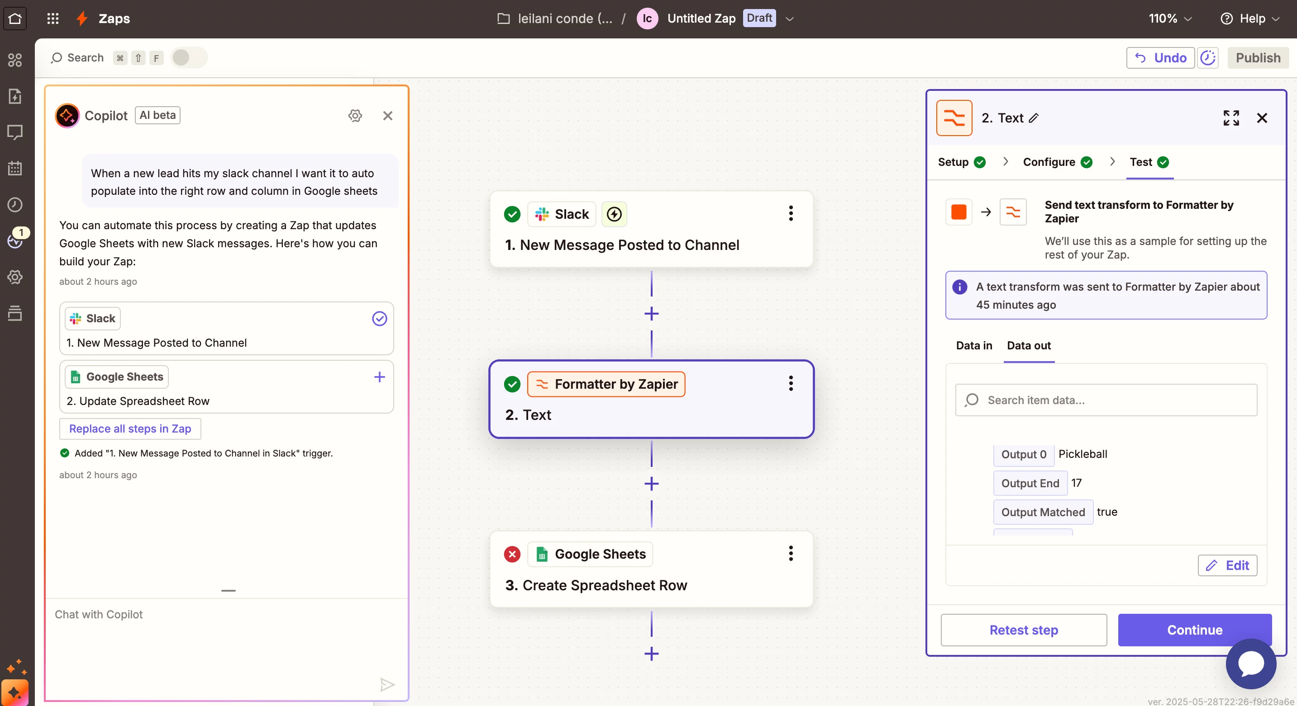Click the Zaps lightning bolt logo
Image resolution: width=1297 pixels, height=706 pixels.
[81, 19]
